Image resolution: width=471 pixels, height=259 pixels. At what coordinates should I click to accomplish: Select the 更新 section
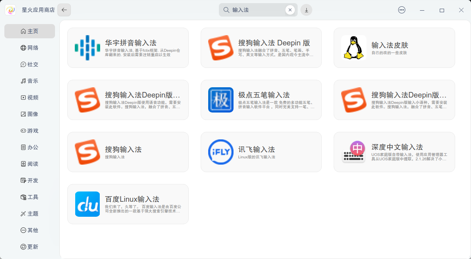click(30, 246)
